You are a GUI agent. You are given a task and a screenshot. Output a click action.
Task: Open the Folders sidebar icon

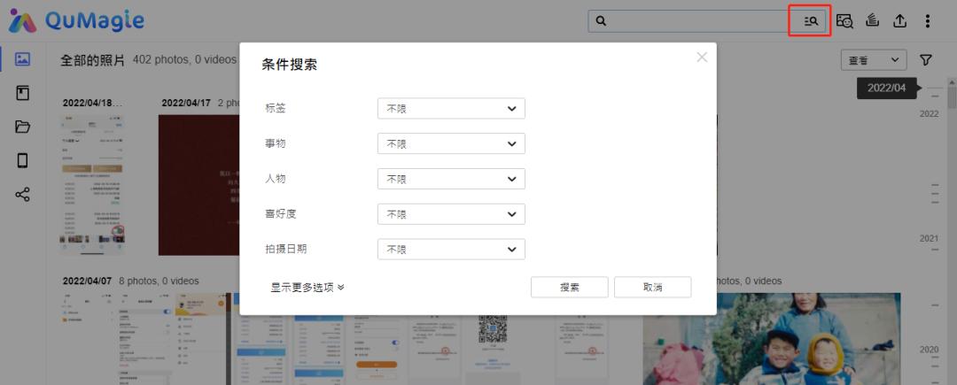pos(22,127)
